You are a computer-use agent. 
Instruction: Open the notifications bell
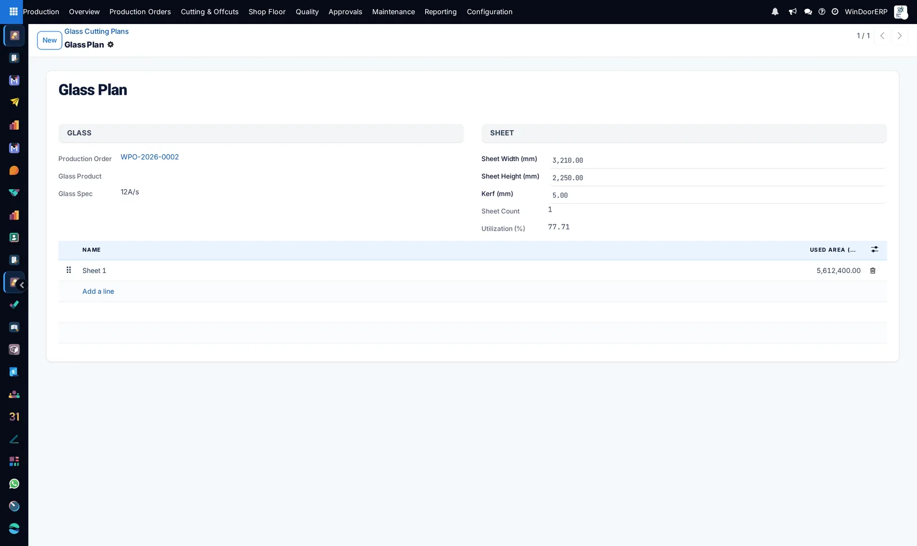pos(775,11)
